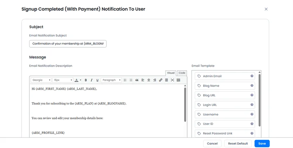Open the Georgia font family dropdown
Viewport: 293px width, 148px height.
tap(41, 80)
